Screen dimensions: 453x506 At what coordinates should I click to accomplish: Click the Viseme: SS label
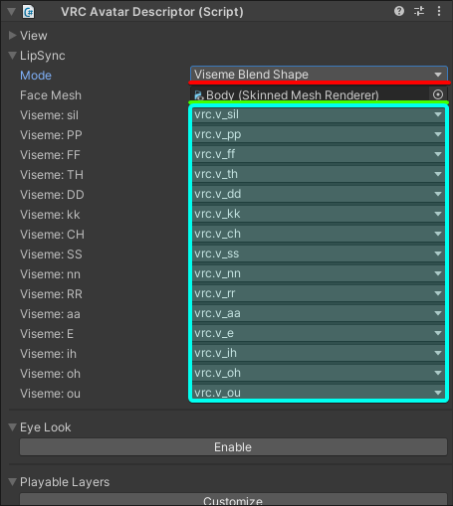[x=51, y=254]
